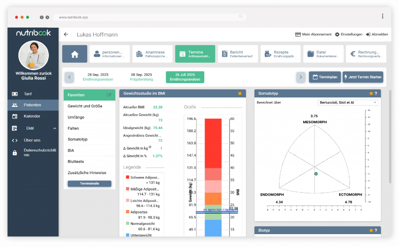Open the Rezepte tab
This screenshot has width=399, height=247.
tap(281, 54)
